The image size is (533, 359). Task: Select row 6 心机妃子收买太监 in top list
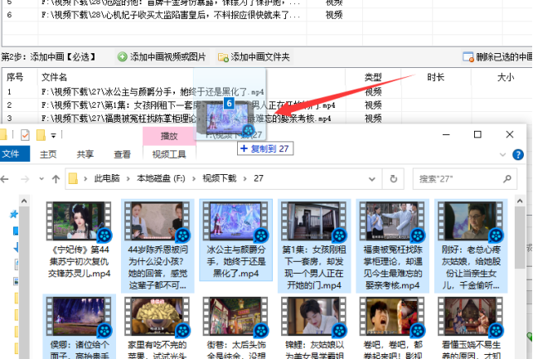click(268, 15)
